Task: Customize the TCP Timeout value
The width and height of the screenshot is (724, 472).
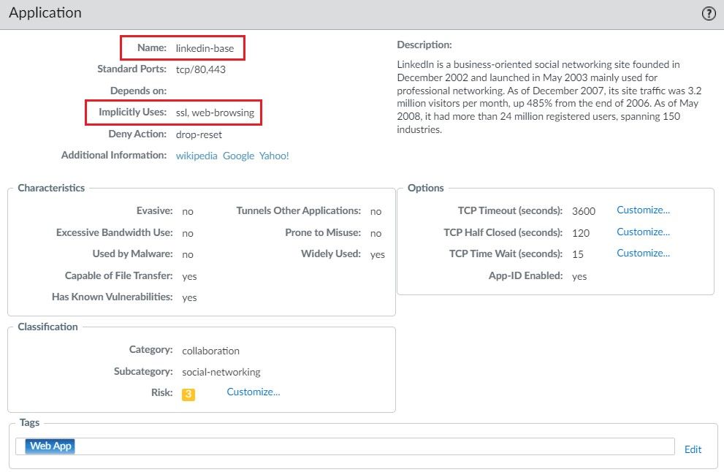Action: (643, 210)
